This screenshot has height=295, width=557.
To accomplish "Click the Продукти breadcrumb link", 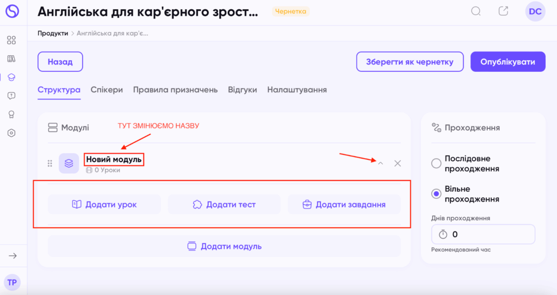I will 53,33.
